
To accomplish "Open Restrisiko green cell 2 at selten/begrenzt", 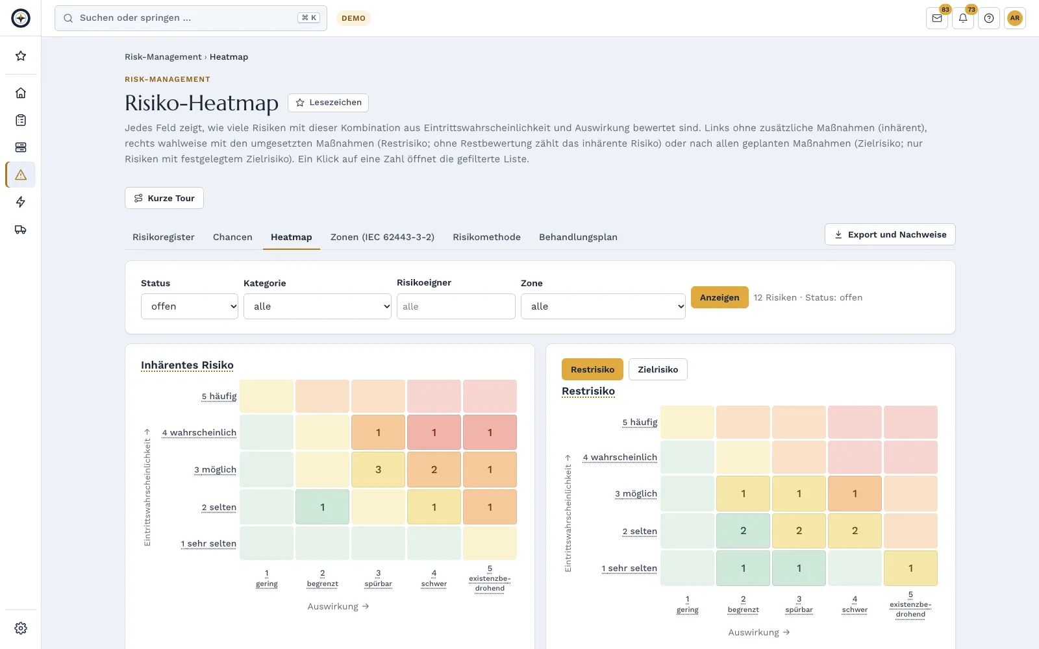I will click(743, 531).
